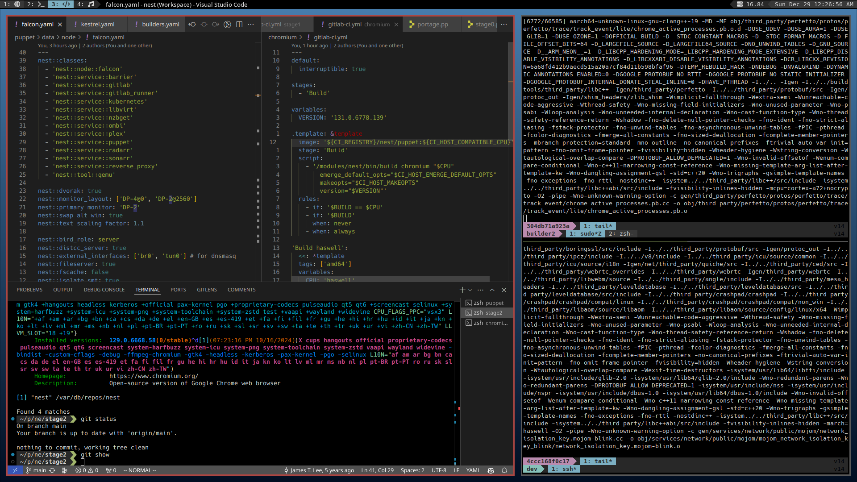Select the 'zsh stage2' terminal

click(487, 313)
